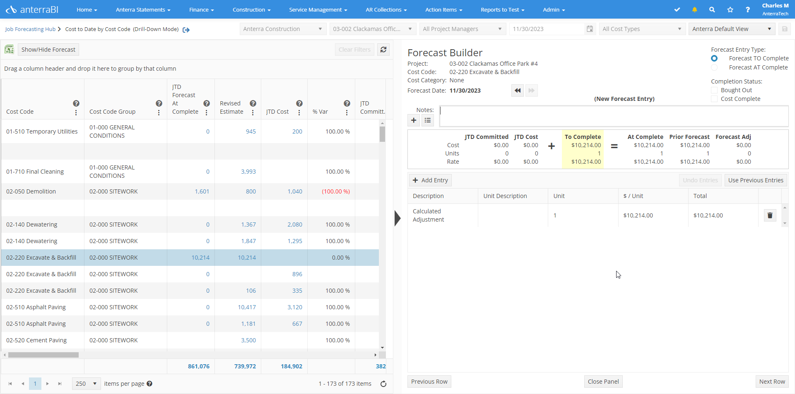Open the Admin menu
This screenshot has width=795, height=394.
click(554, 10)
